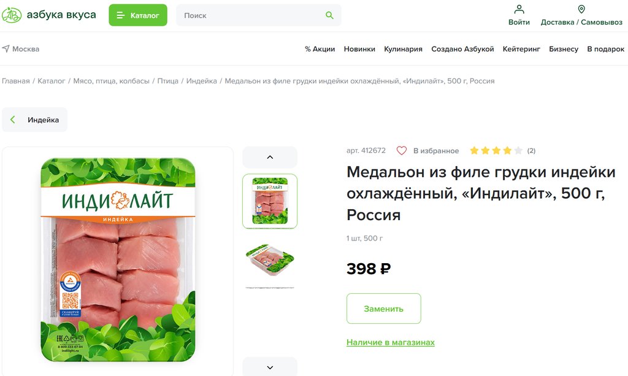
Task: Go to Создано Азбукой section
Action: (x=462, y=49)
